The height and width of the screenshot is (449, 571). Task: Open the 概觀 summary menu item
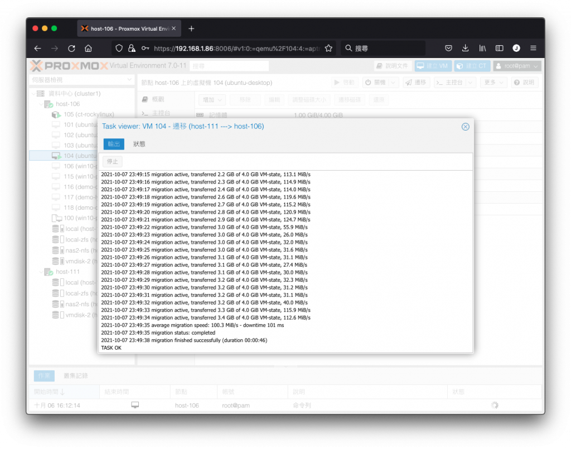click(158, 99)
